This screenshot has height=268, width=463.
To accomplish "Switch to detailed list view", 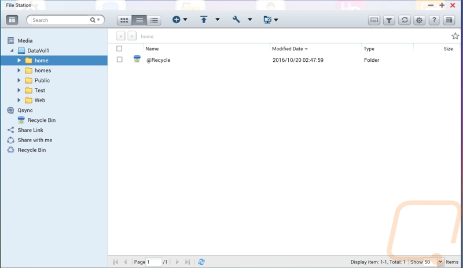I will pos(154,20).
